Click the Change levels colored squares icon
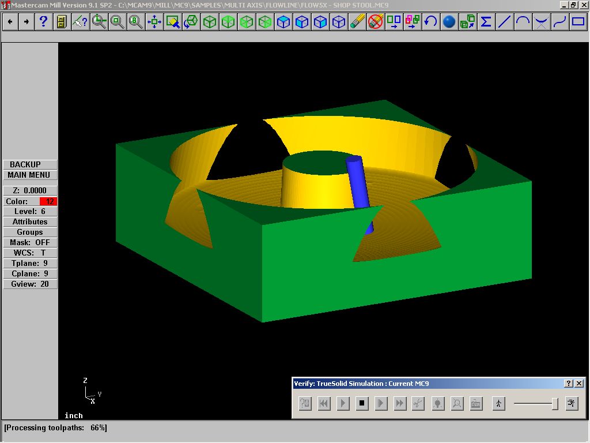The width and height of the screenshot is (590, 443). tap(412, 22)
